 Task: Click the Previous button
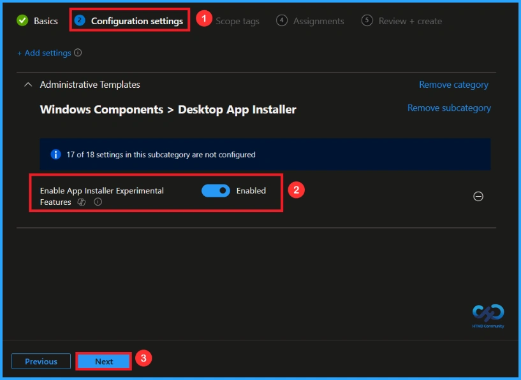click(41, 361)
